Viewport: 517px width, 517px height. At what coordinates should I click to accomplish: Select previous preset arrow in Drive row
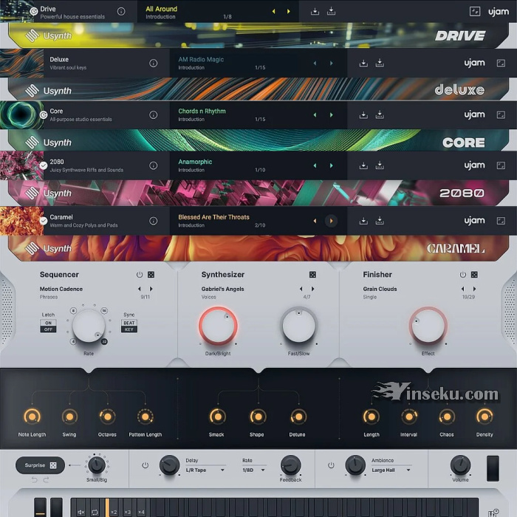(274, 12)
